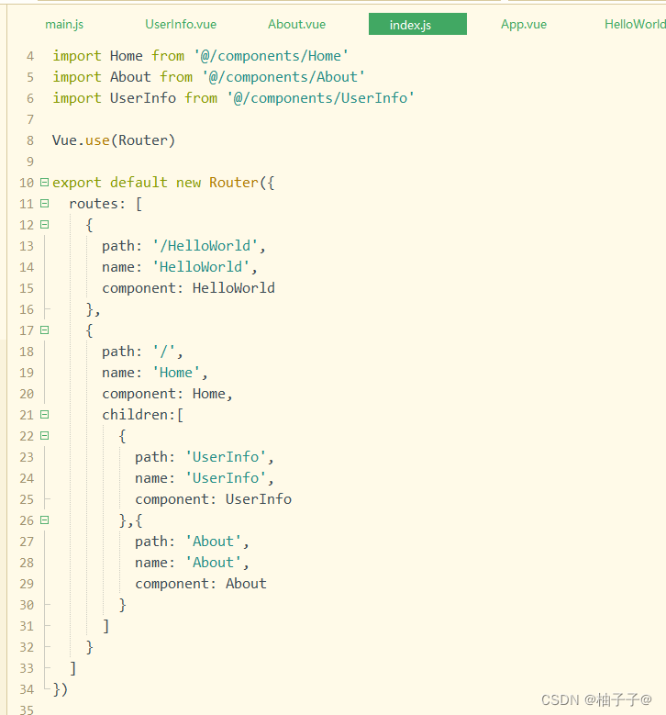This screenshot has width=666, height=715.
Task: Click the active index.js tab
Action: click(x=417, y=24)
